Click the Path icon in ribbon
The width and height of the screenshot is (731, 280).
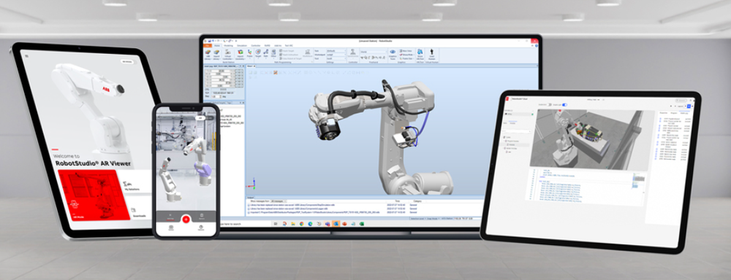click(x=266, y=53)
